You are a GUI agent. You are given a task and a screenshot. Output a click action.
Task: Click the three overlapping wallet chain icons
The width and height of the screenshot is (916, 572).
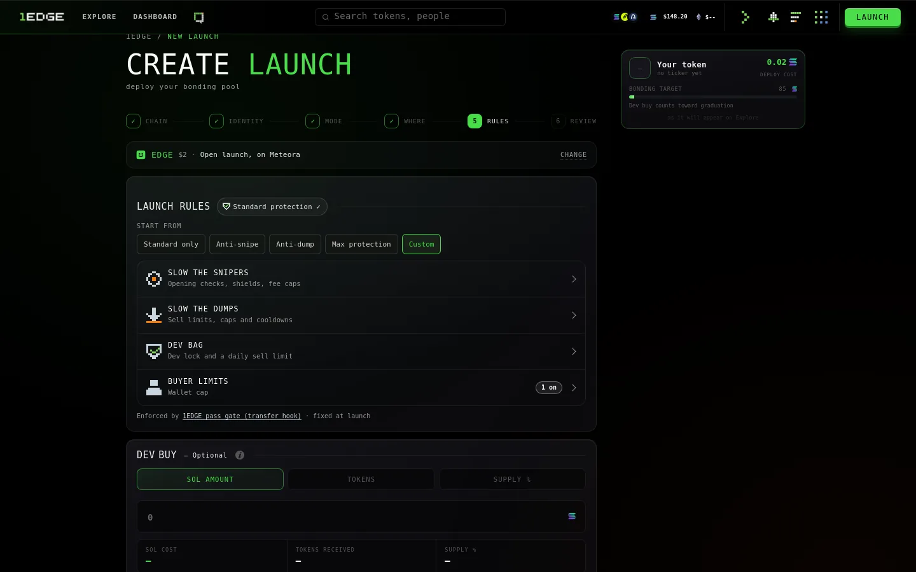click(625, 17)
